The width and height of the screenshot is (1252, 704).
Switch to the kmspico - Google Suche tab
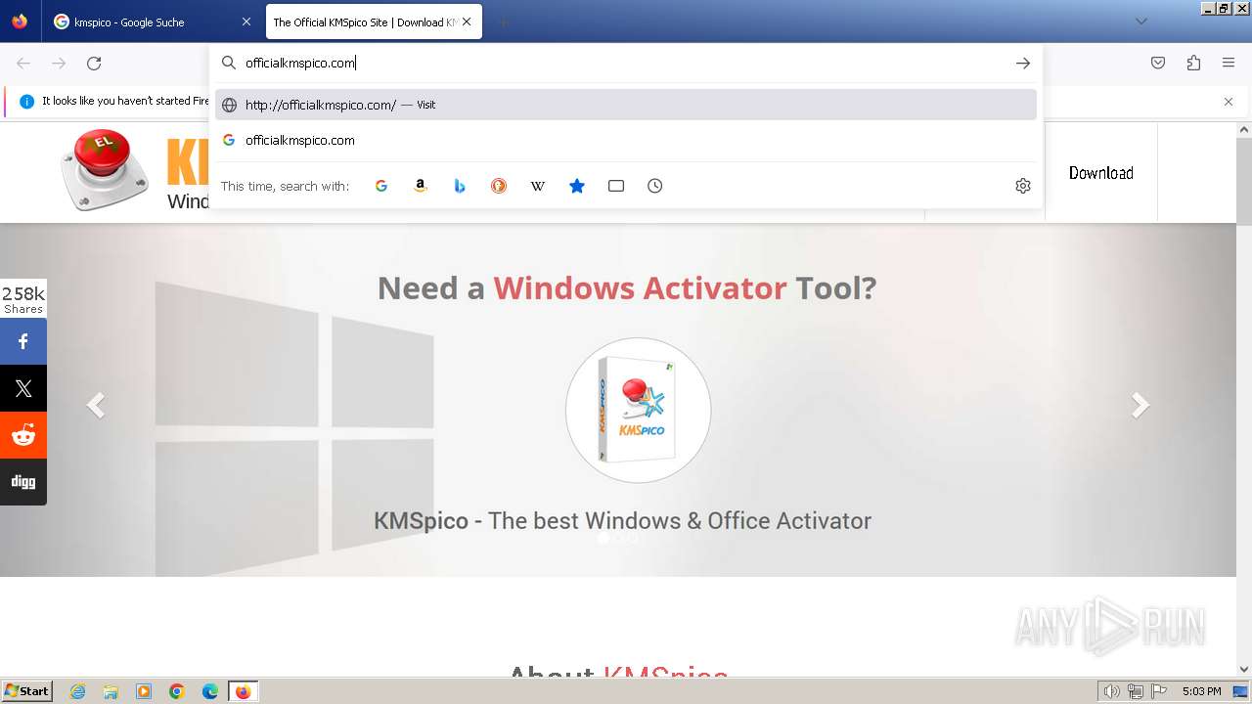(154, 22)
